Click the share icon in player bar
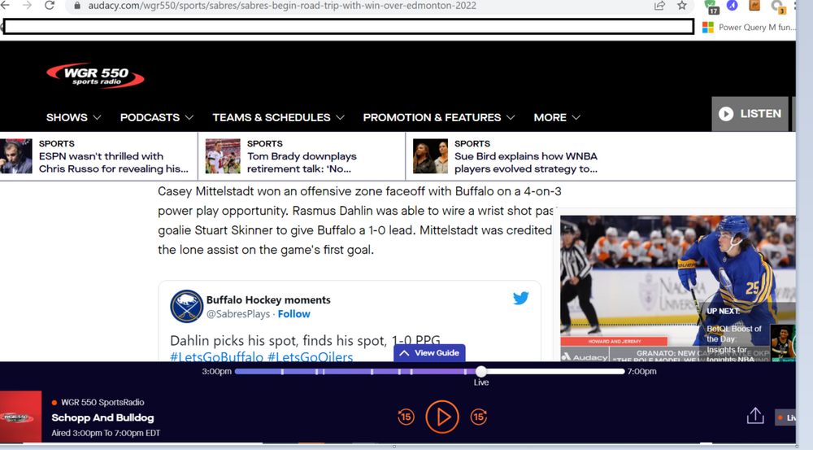The width and height of the screenshot is (813, 450). pos(755,416)
